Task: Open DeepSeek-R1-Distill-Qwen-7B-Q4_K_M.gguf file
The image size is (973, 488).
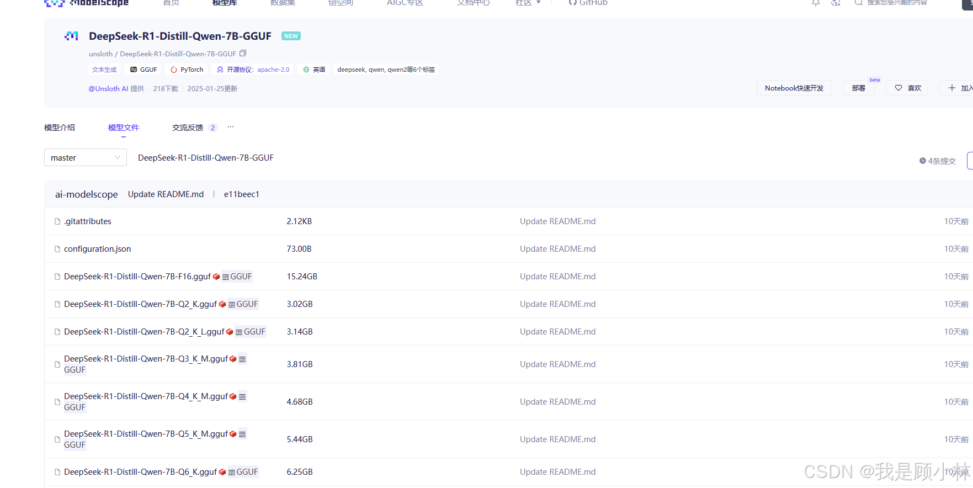Action: (146, 396)
